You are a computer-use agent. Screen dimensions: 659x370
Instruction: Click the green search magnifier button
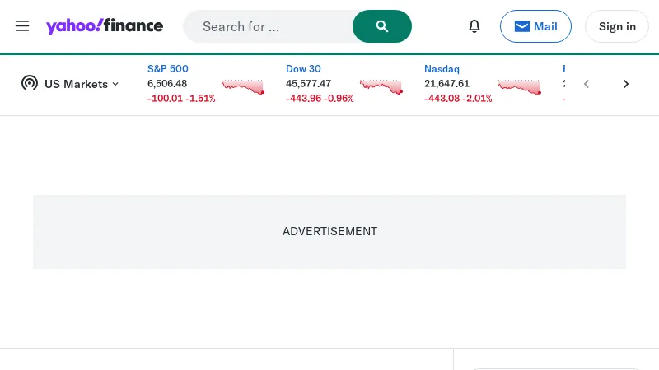[382, 26]
